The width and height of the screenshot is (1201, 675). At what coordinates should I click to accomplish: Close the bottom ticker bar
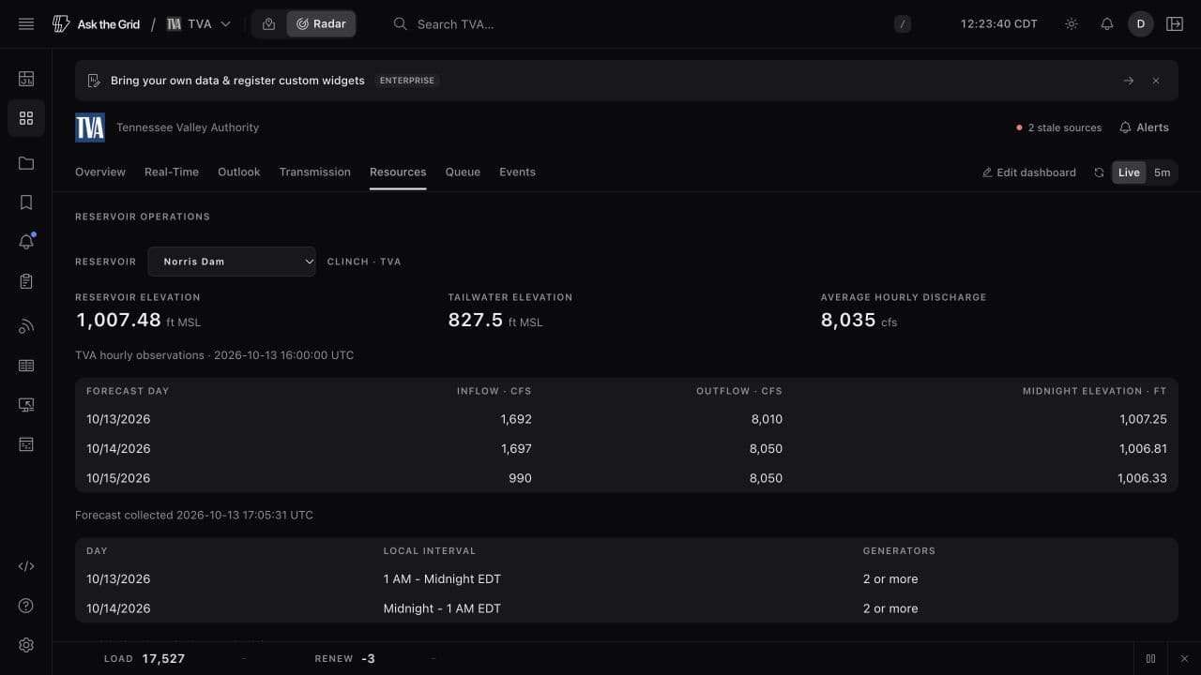(1184, 659)
